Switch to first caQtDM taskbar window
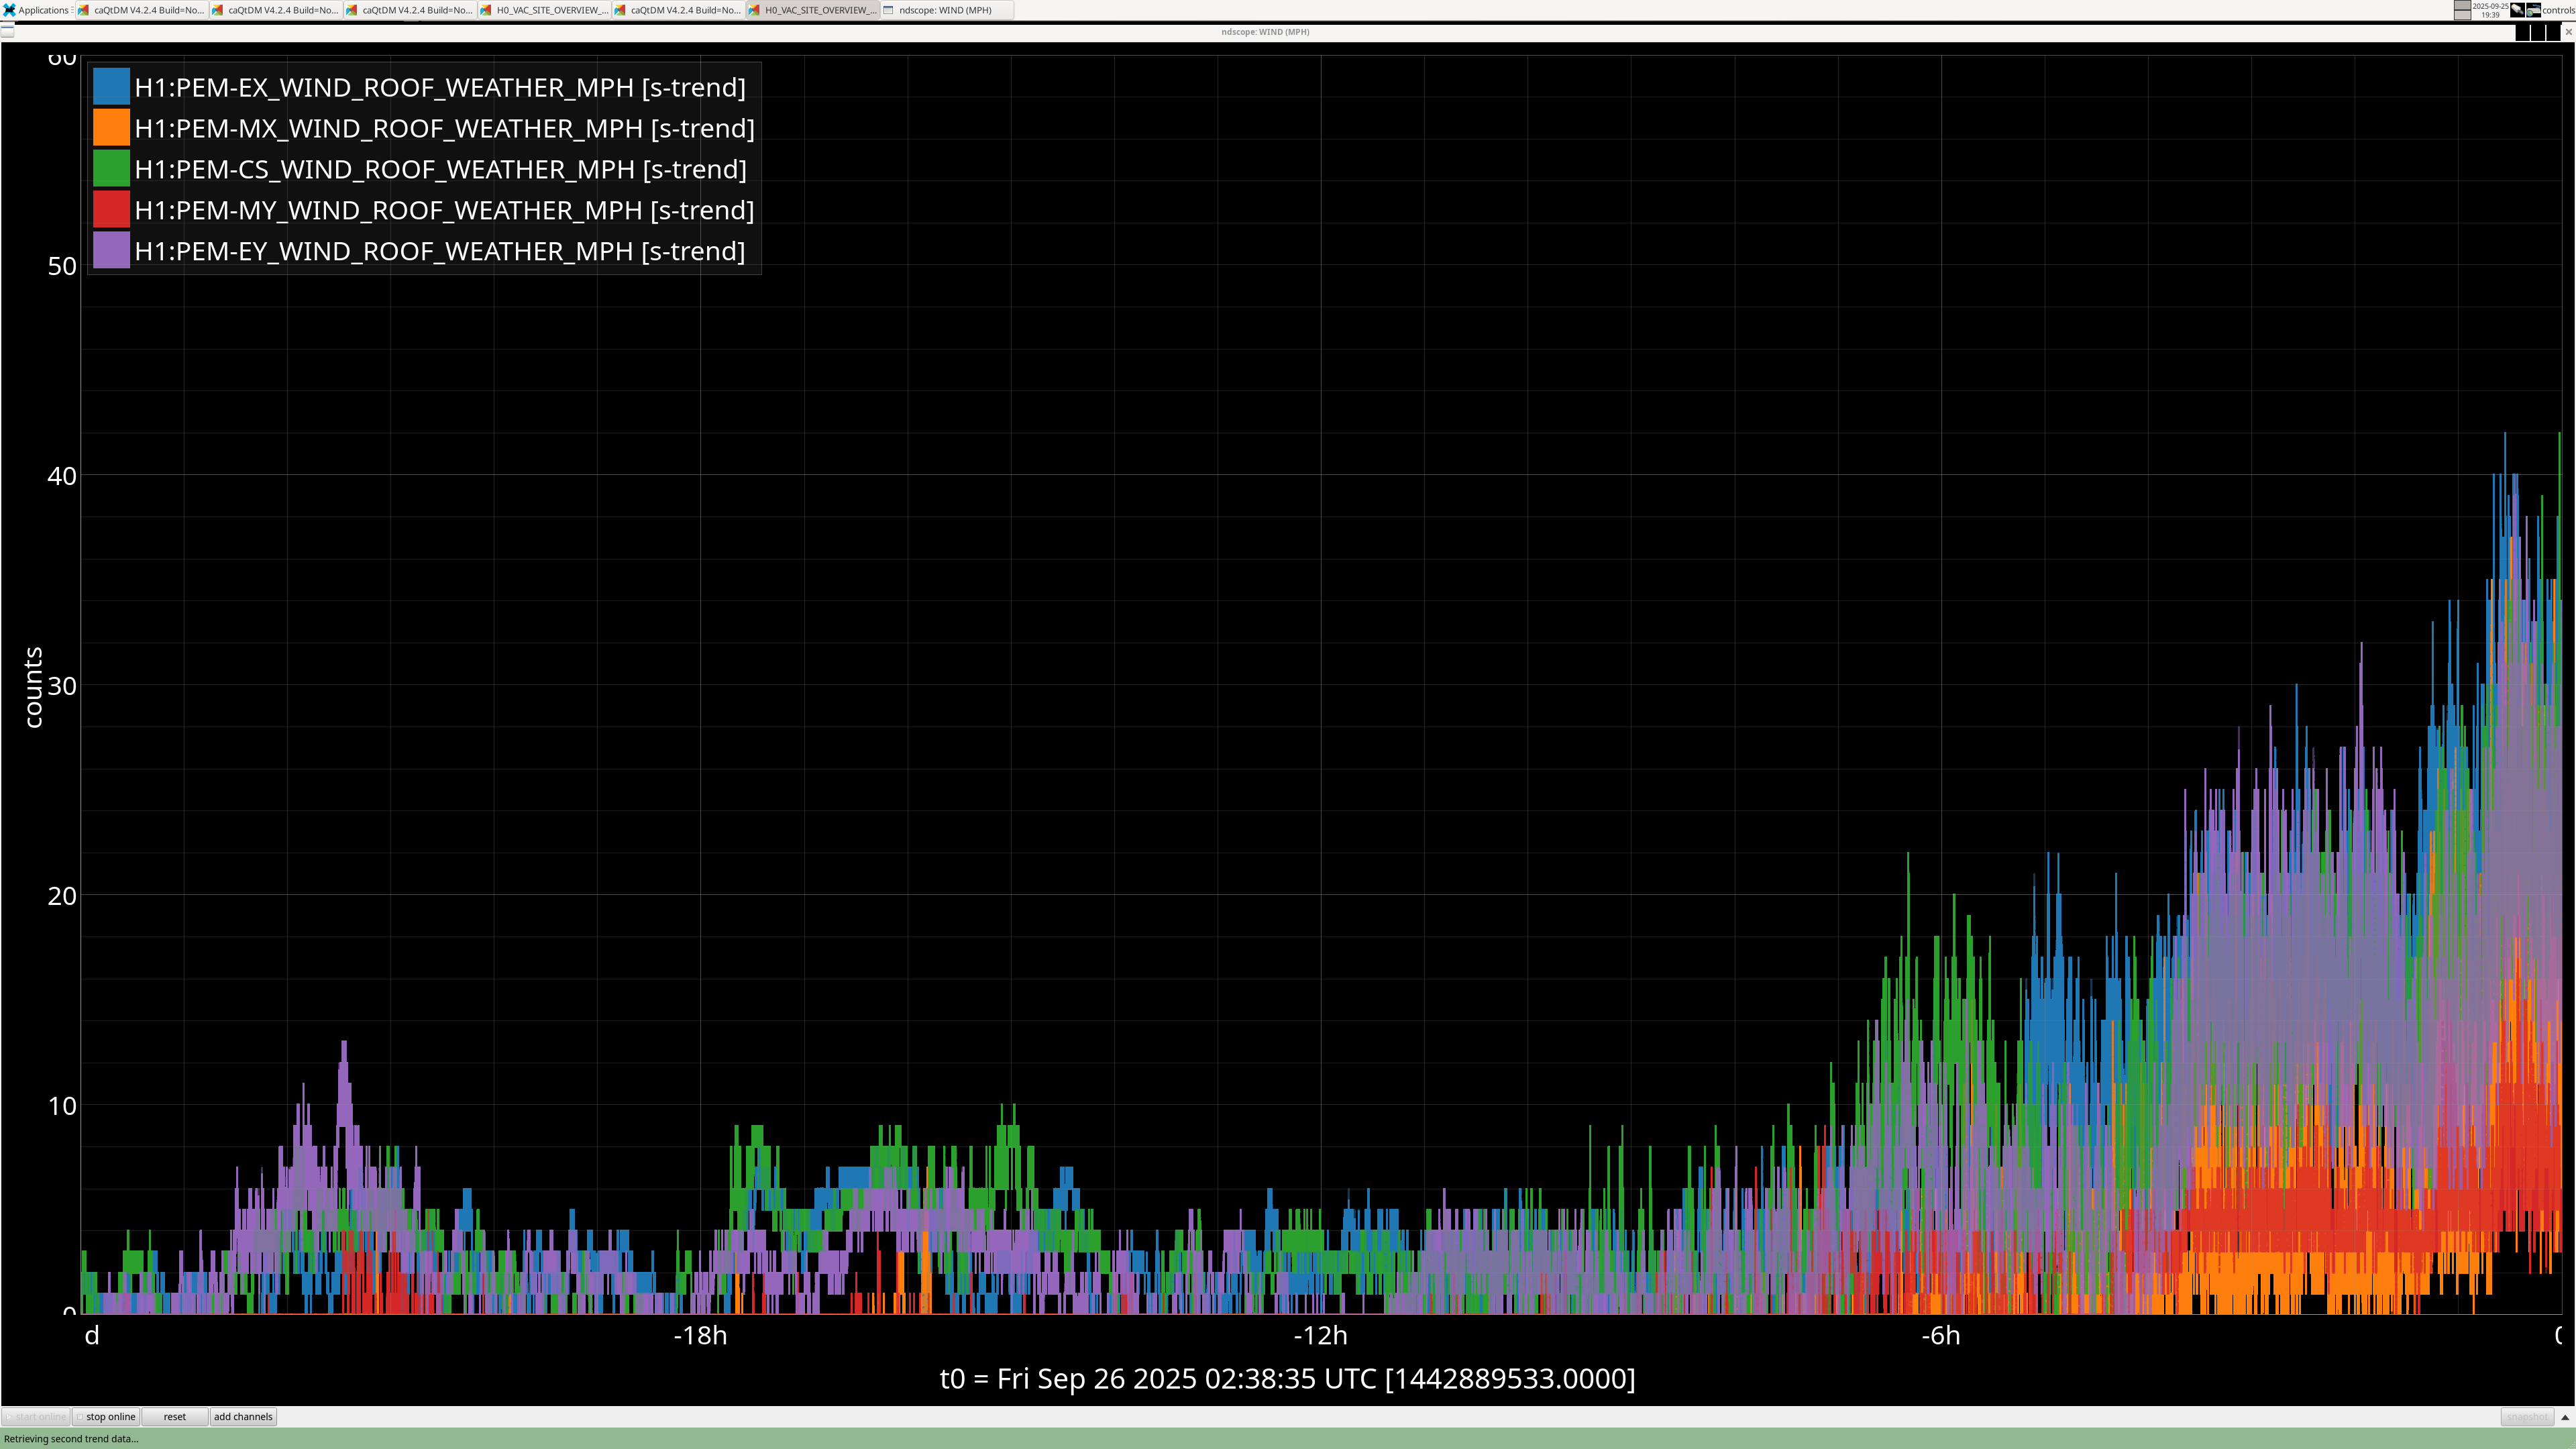The image size is (2576, 1449). coord(142,10)
